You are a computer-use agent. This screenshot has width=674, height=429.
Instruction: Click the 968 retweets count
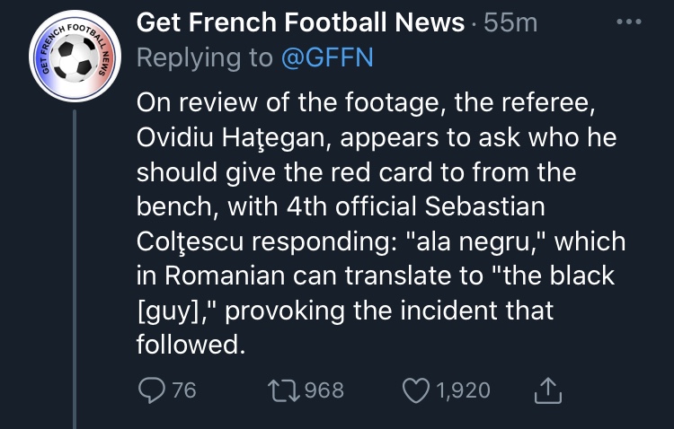click(324, 390)
